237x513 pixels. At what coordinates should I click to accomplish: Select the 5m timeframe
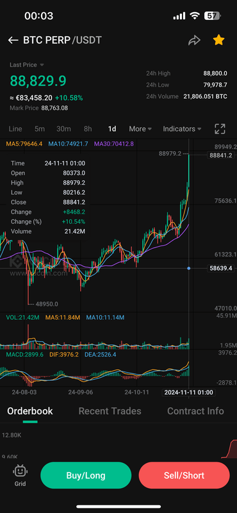pyautogui.click(x=40, y=129)
